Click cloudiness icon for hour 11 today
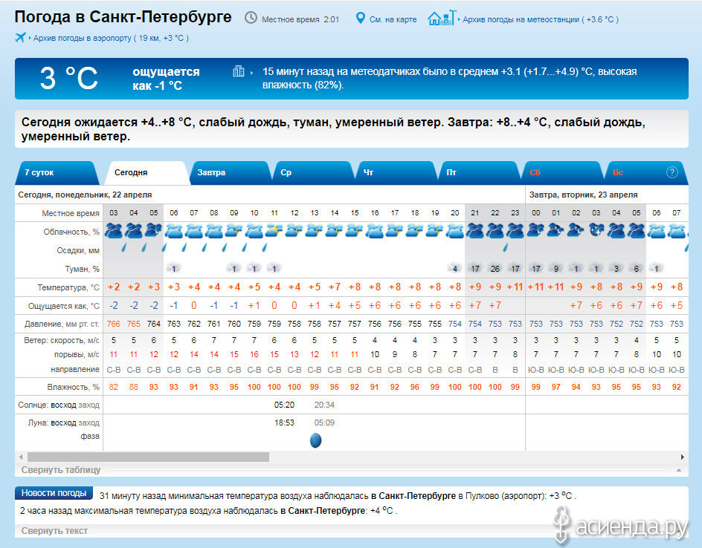Screen dimensions: 702x548 pos(274,231)
